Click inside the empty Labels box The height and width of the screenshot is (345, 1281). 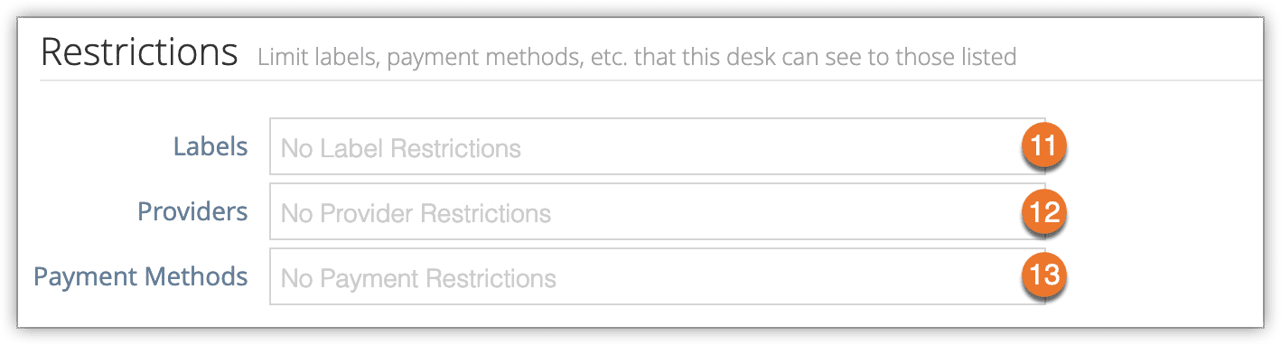657,146
